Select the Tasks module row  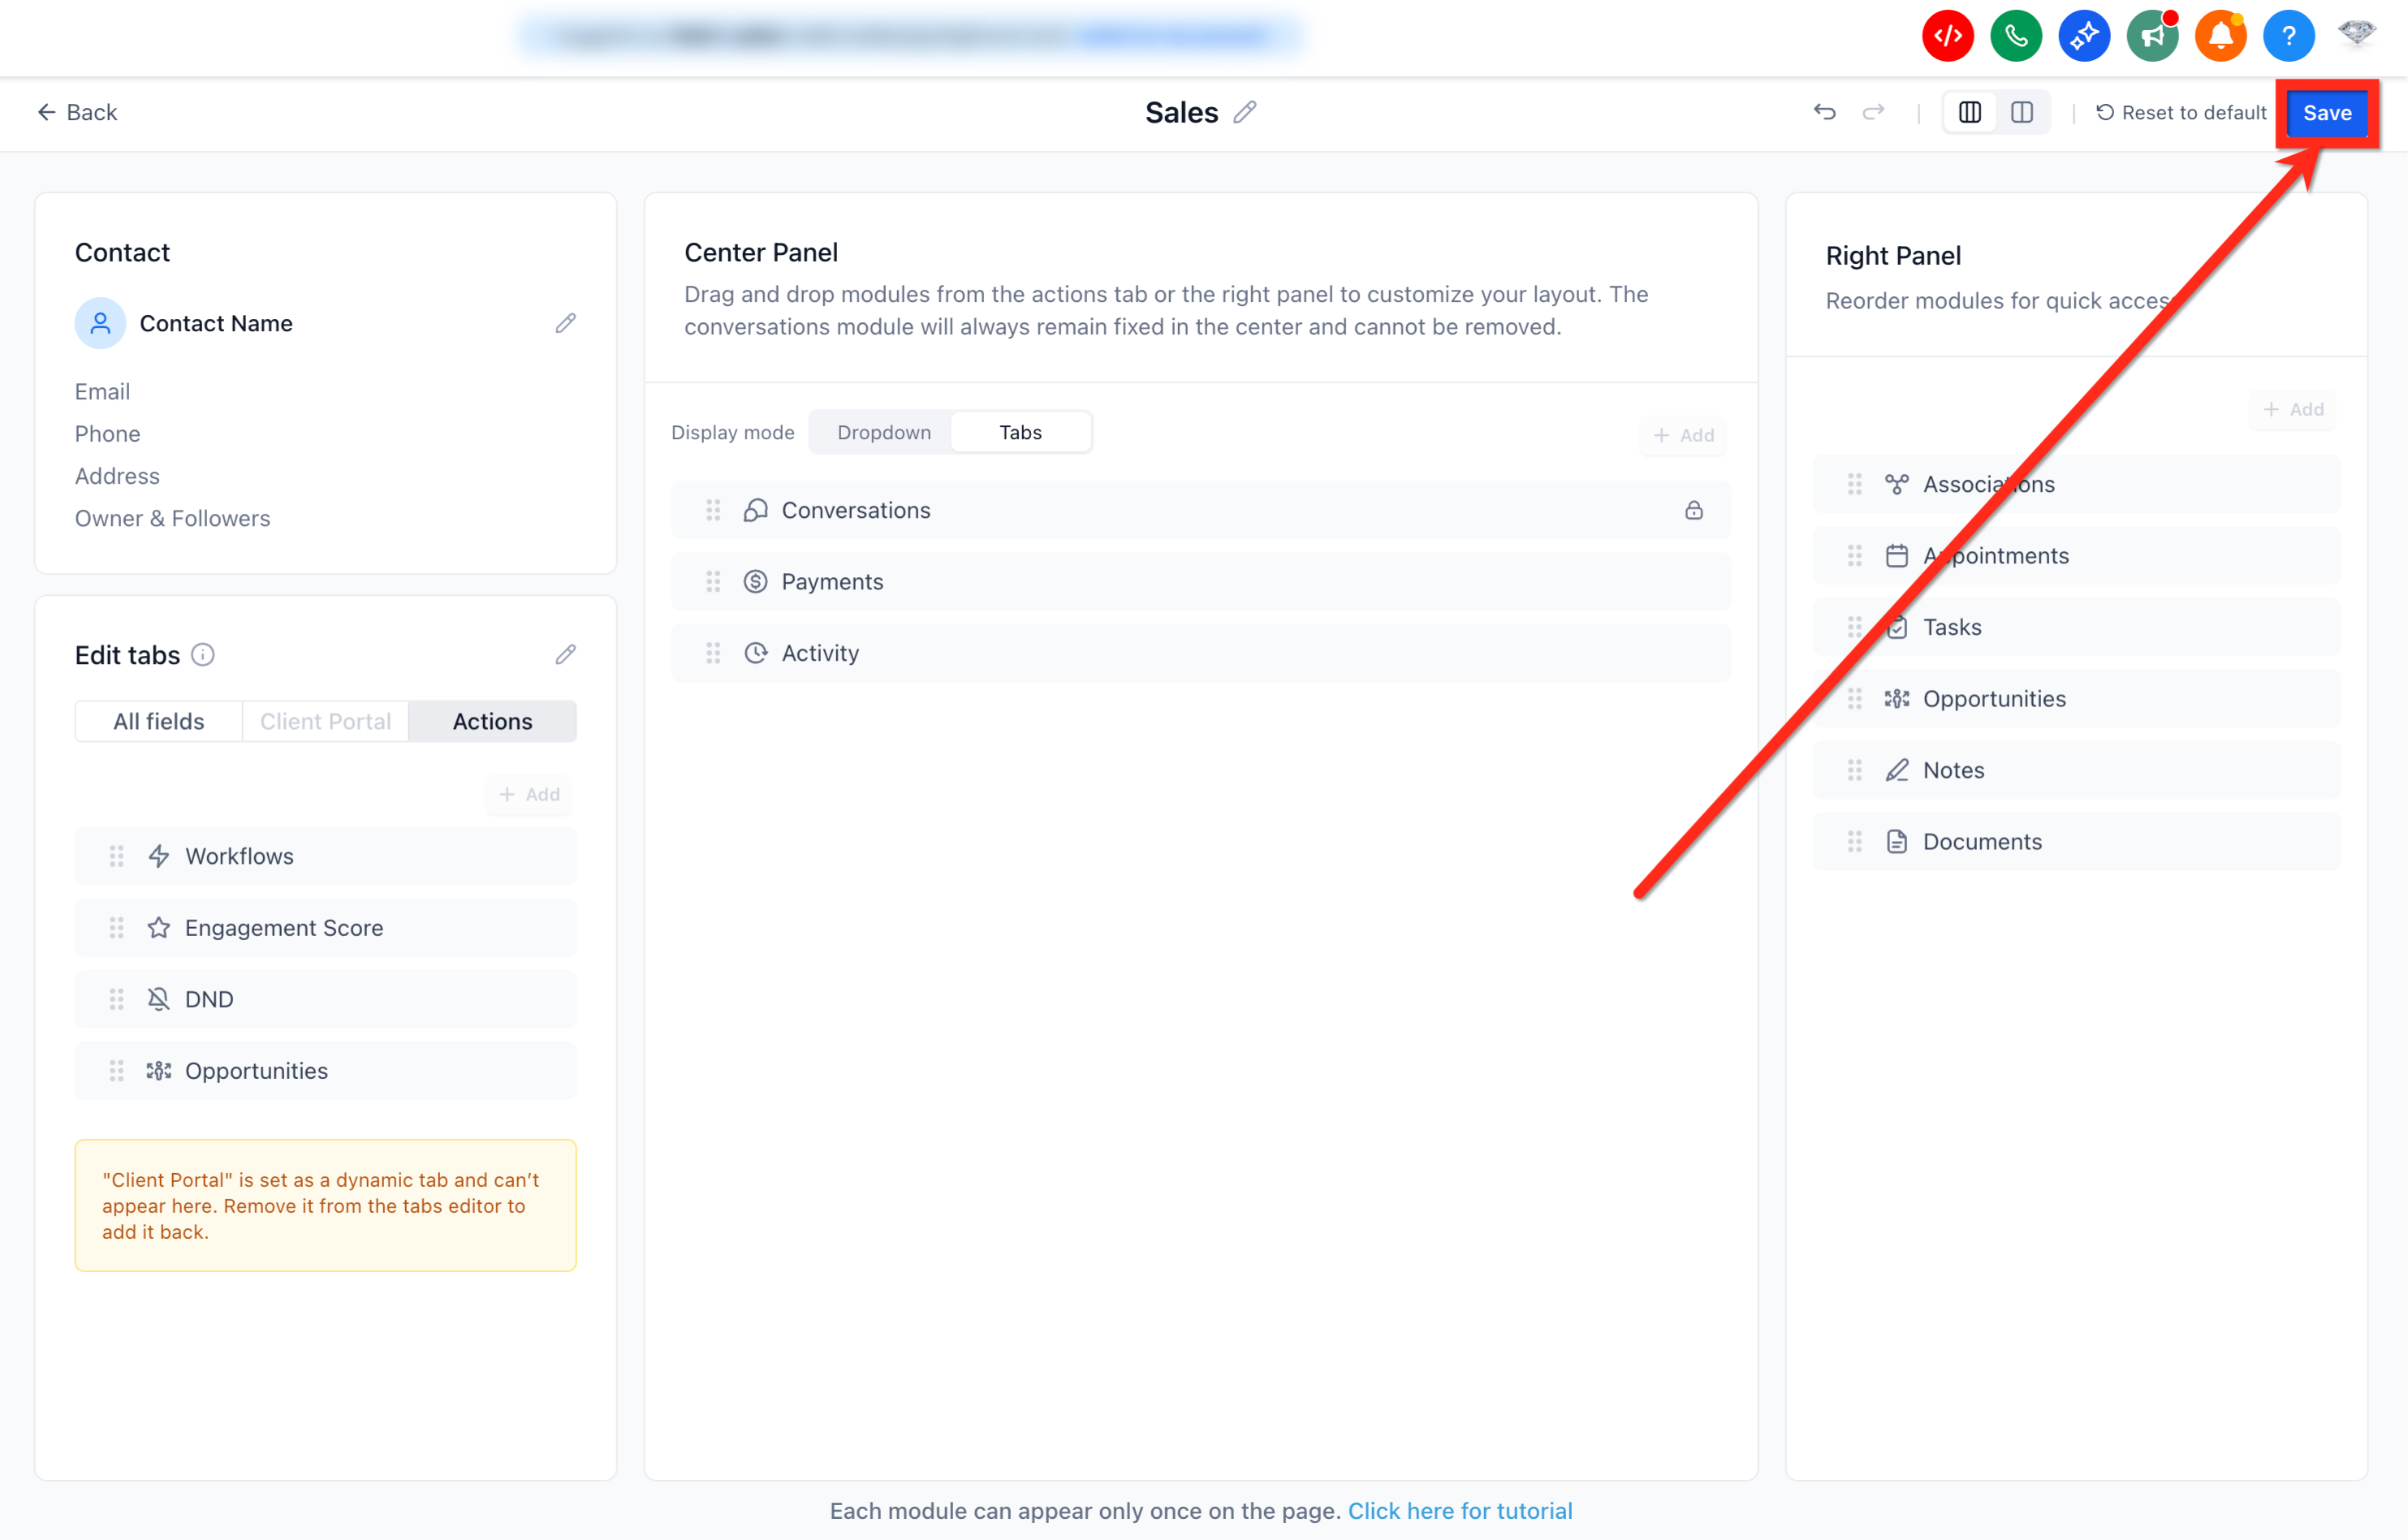click(2076, 627)
